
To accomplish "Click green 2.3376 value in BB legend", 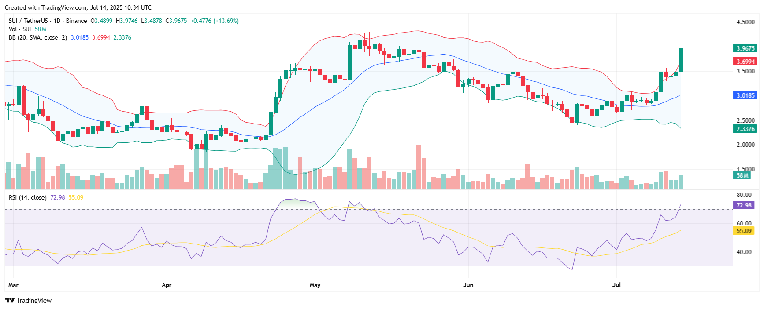I will click(122, 37).
